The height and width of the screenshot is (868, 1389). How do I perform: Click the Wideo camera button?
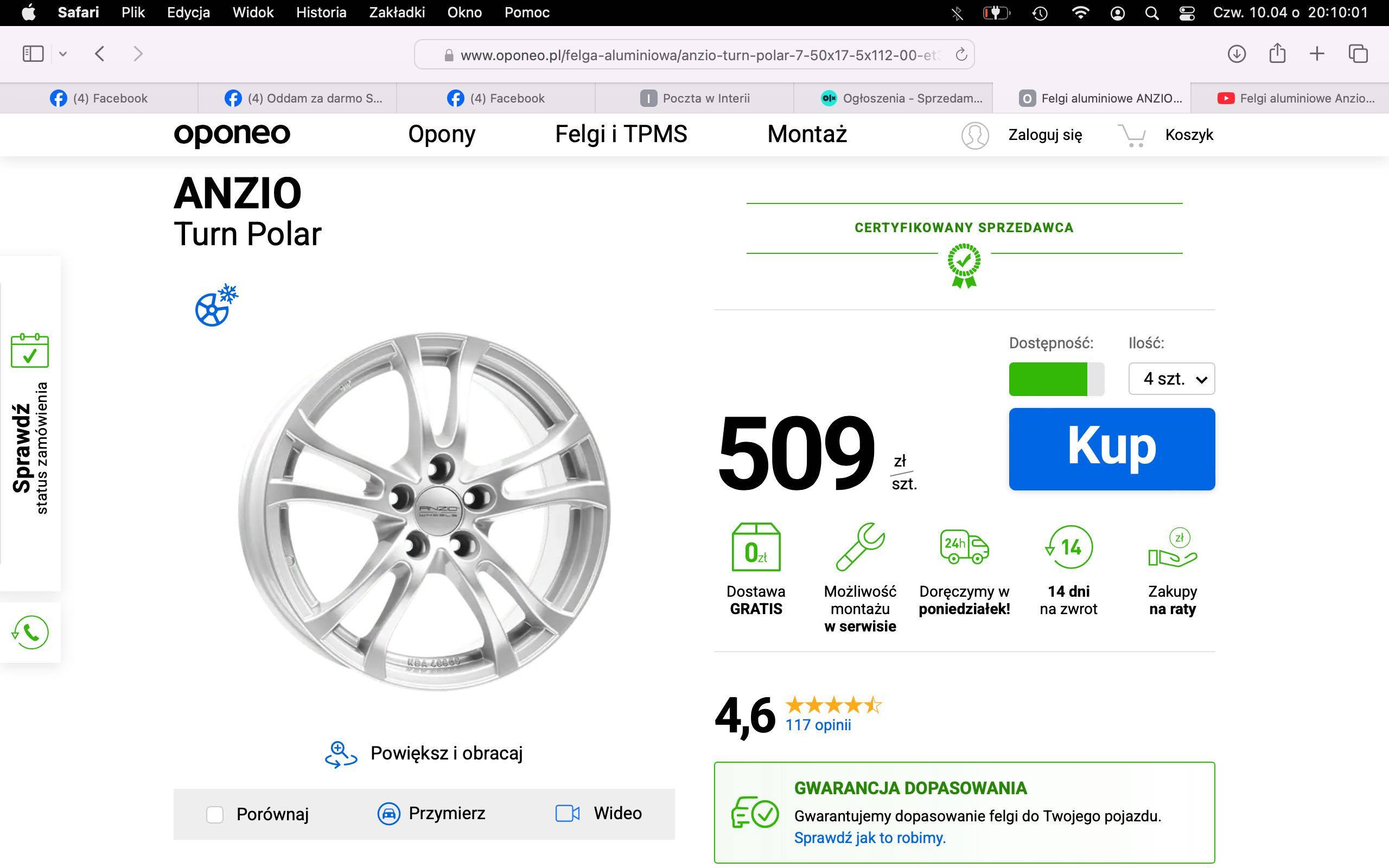point(598,813)
